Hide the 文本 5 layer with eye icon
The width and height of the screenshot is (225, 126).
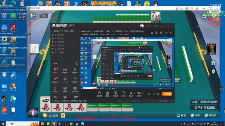pyautogui.click(x=53, y=49)
